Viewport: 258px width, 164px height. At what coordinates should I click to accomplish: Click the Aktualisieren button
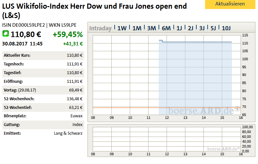click(230, 4)
